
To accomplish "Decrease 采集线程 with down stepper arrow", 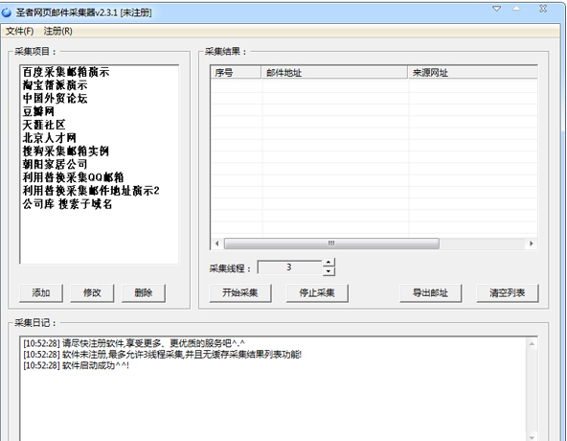I will pyautogui.click(x=328, y=271).
